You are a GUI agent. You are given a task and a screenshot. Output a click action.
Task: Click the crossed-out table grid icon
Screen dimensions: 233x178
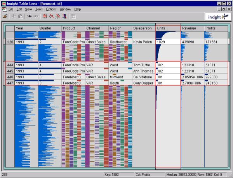(x=45, y=16)
